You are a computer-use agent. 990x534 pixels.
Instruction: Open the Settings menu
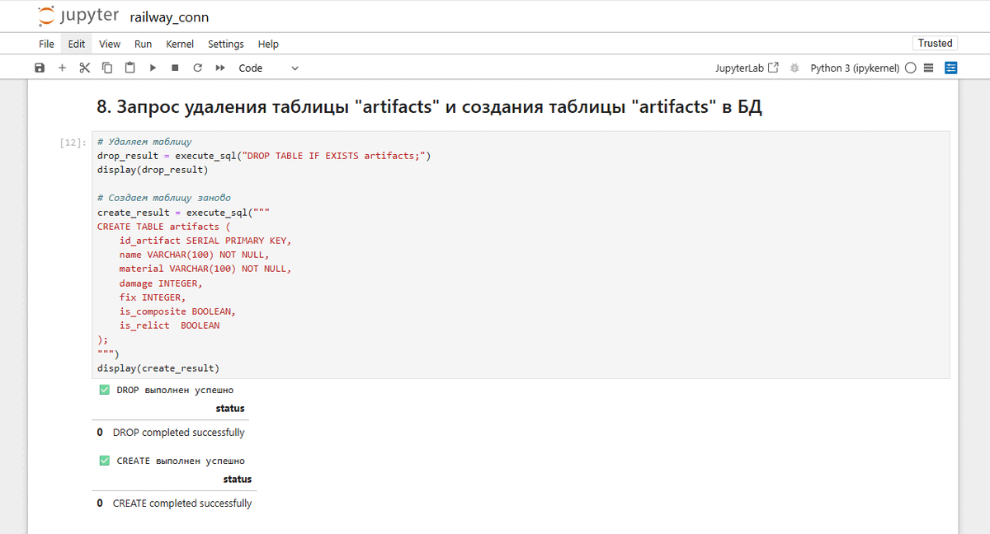pos(226,44)
